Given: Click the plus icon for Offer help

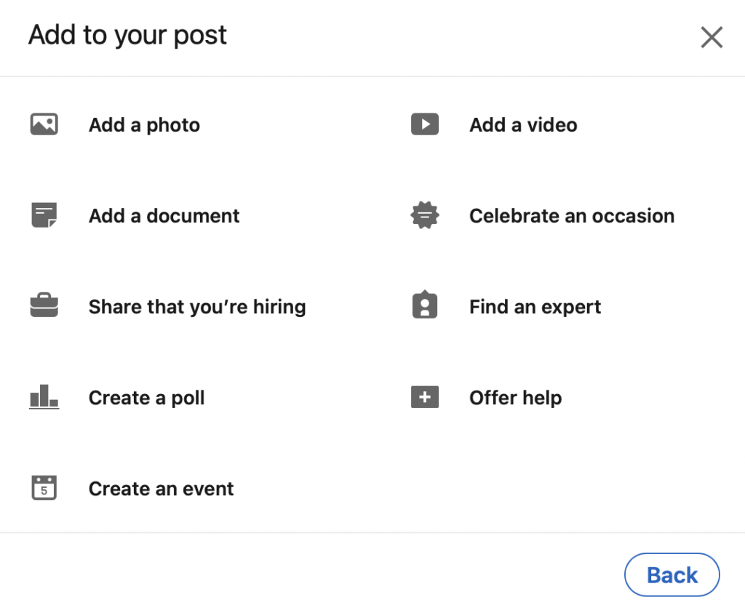Looking at the screenshot, I should (424, 397).
